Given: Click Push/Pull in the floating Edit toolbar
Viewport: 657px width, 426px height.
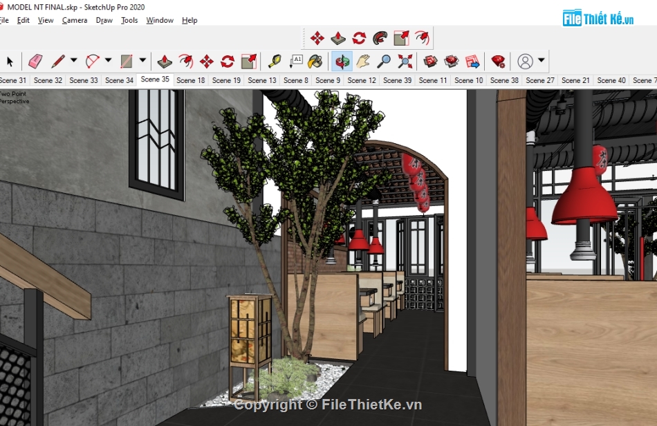Looking at the screenshot, I should (338, 38).
